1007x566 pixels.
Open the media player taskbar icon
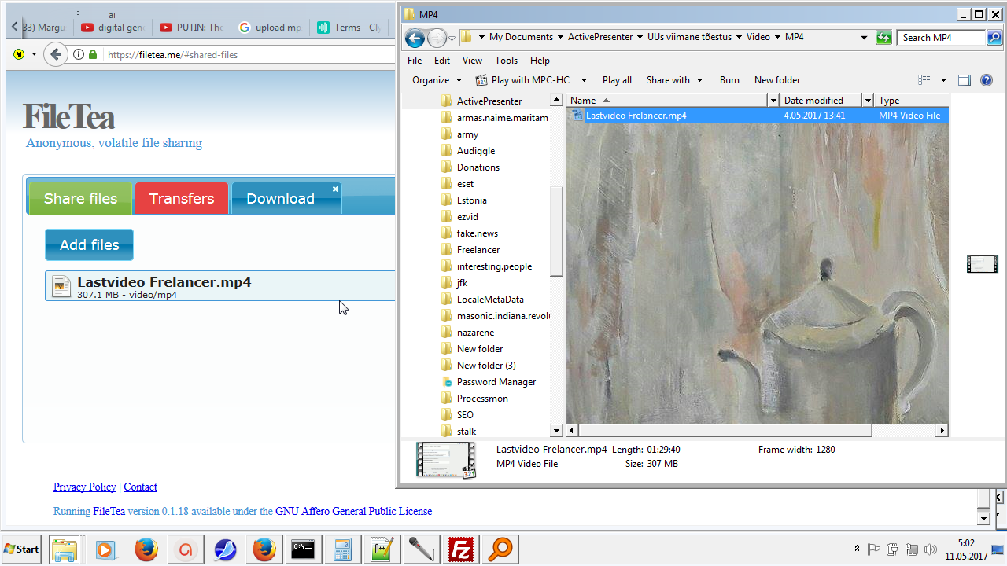pyautogui.click(x=106, y=549)
